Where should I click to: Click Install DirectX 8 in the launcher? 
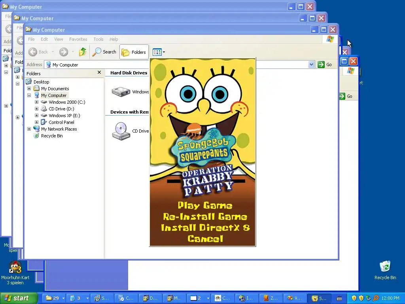click(x=205, y=228)
